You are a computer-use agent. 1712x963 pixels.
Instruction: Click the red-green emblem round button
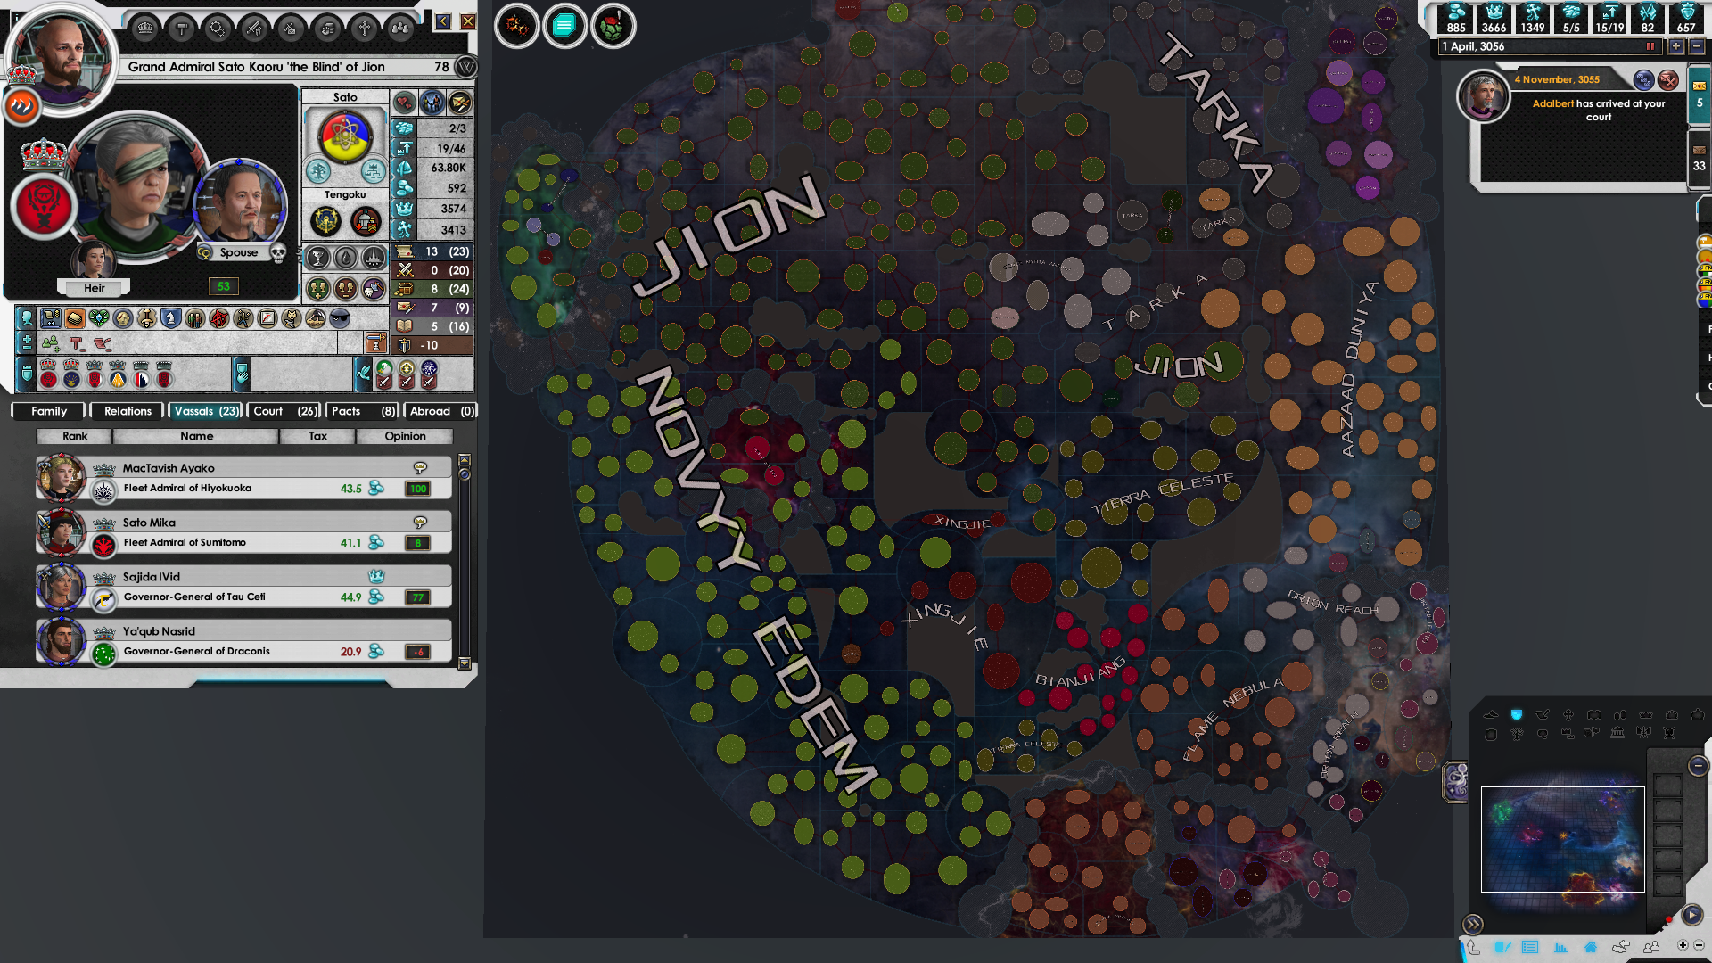pyautogui.click(x=613, y=26)
